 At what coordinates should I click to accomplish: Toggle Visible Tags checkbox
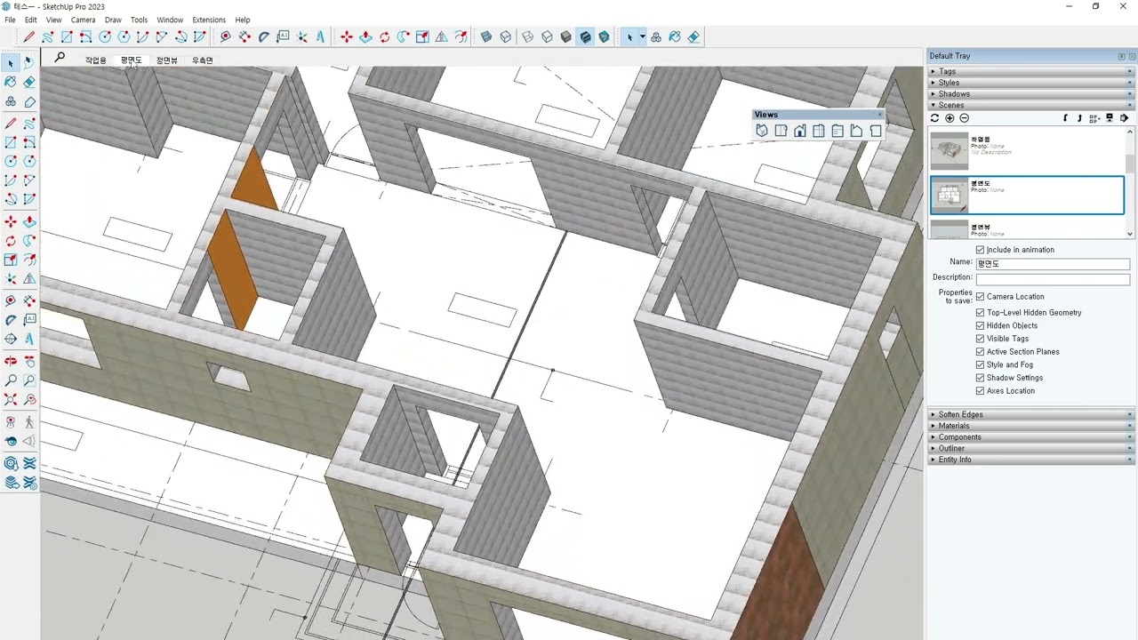pos(981,339)
